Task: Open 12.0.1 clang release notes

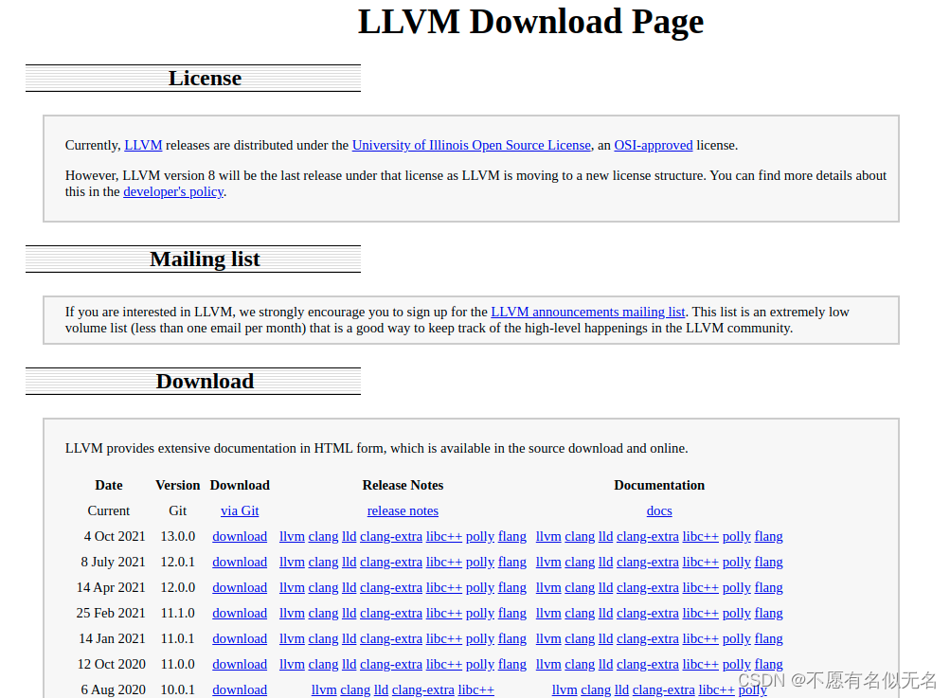Action: click(324, 562)
